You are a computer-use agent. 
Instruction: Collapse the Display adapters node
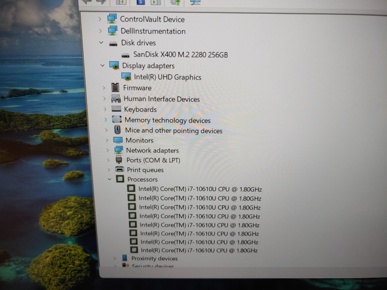pyautogui.click(x=102, y=65)
